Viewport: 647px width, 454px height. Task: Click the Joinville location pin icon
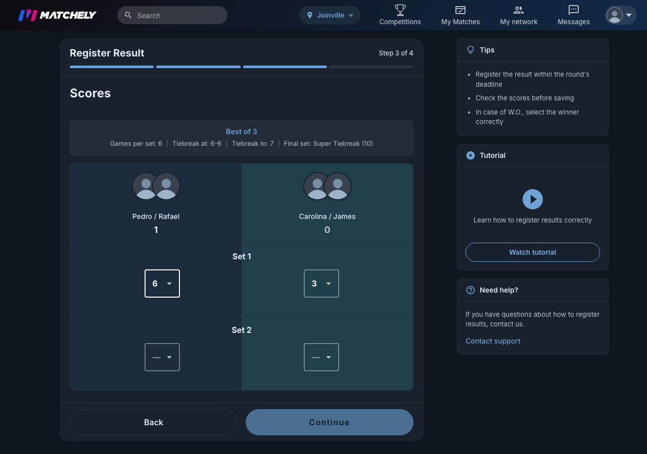(x=310, y=15)
